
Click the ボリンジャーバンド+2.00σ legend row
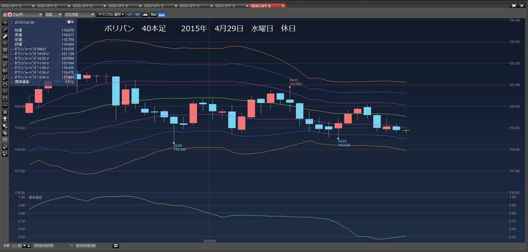point(42,59)
